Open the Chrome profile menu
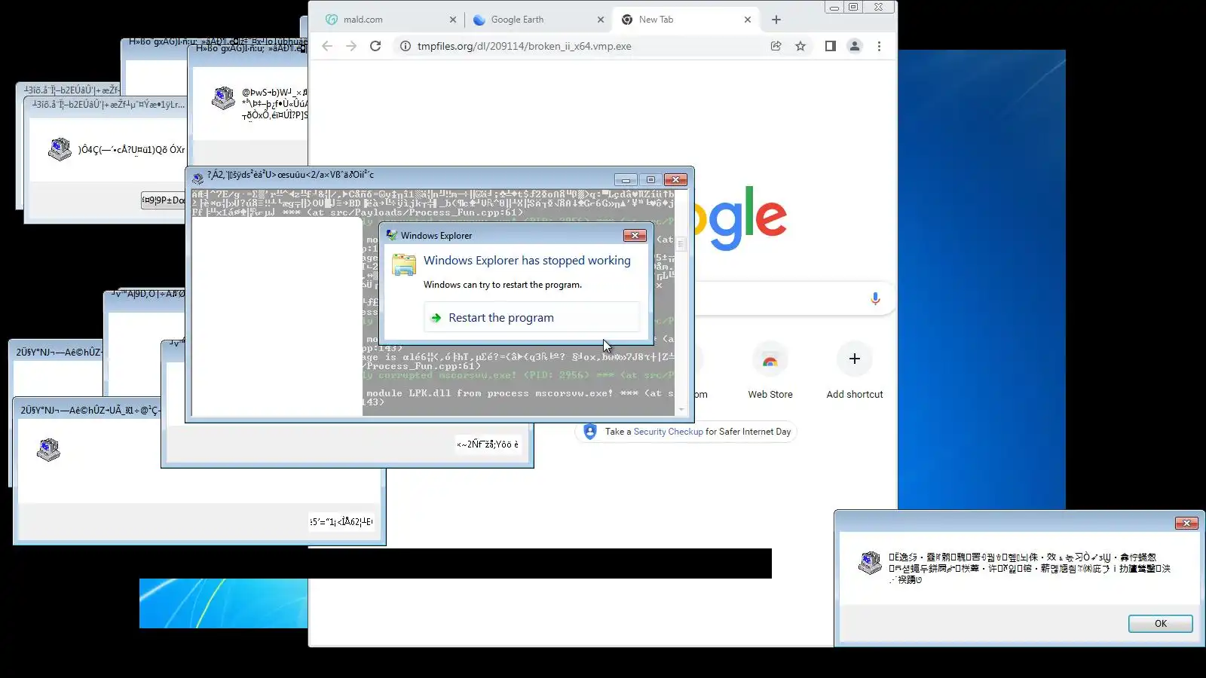The image size is (1206, 678). (855, 46)
